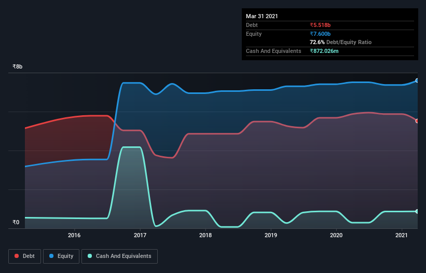Image resolution: width=426 pixels, height=273 pixels.
Task: Click the 2019 x-axis label
Action: coord(271,235)
